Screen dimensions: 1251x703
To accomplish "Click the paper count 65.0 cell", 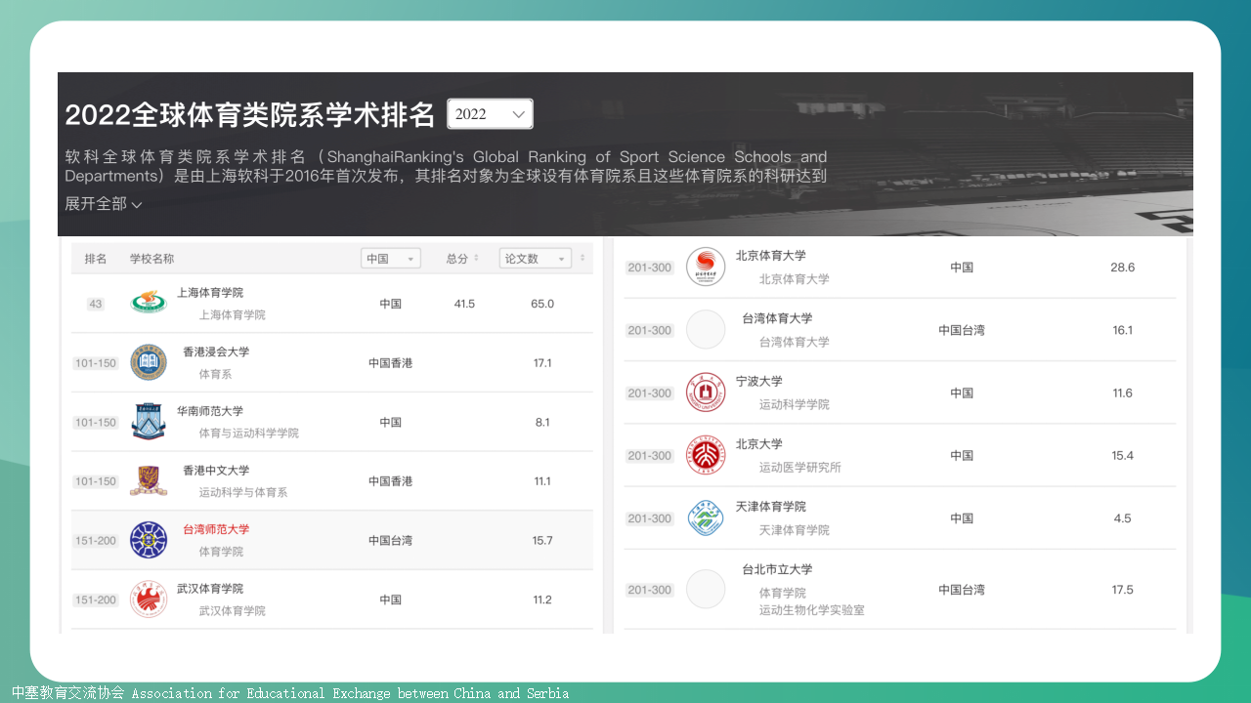I will coord(542,304).
